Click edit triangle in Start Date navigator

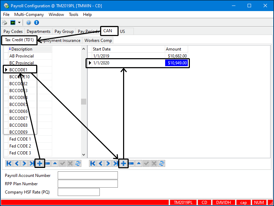pos(139,163)
